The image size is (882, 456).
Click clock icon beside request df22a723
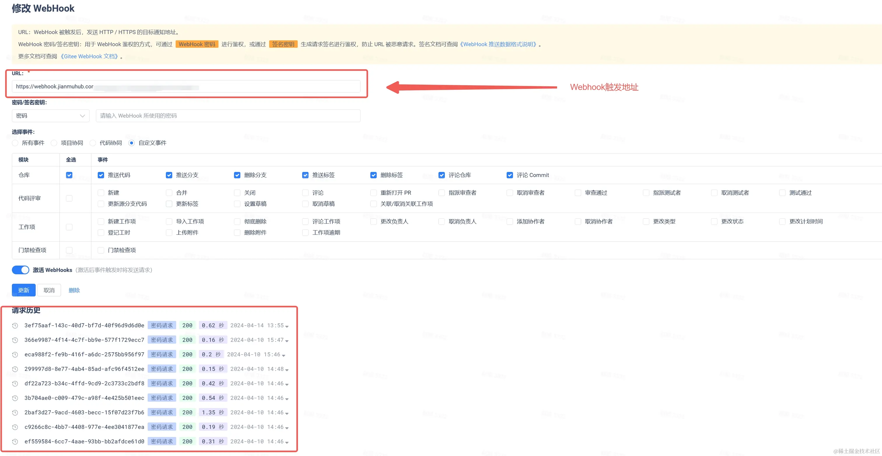coord(15,383)
